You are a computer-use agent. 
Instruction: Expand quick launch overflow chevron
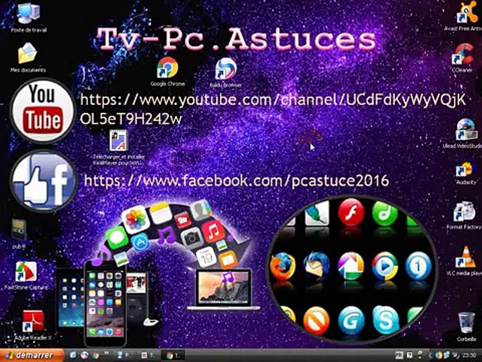tap(106, 353)
